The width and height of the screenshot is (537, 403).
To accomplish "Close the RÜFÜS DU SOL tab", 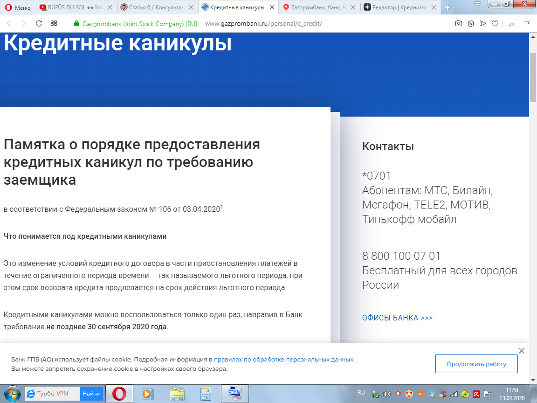I will pos(110,7).
